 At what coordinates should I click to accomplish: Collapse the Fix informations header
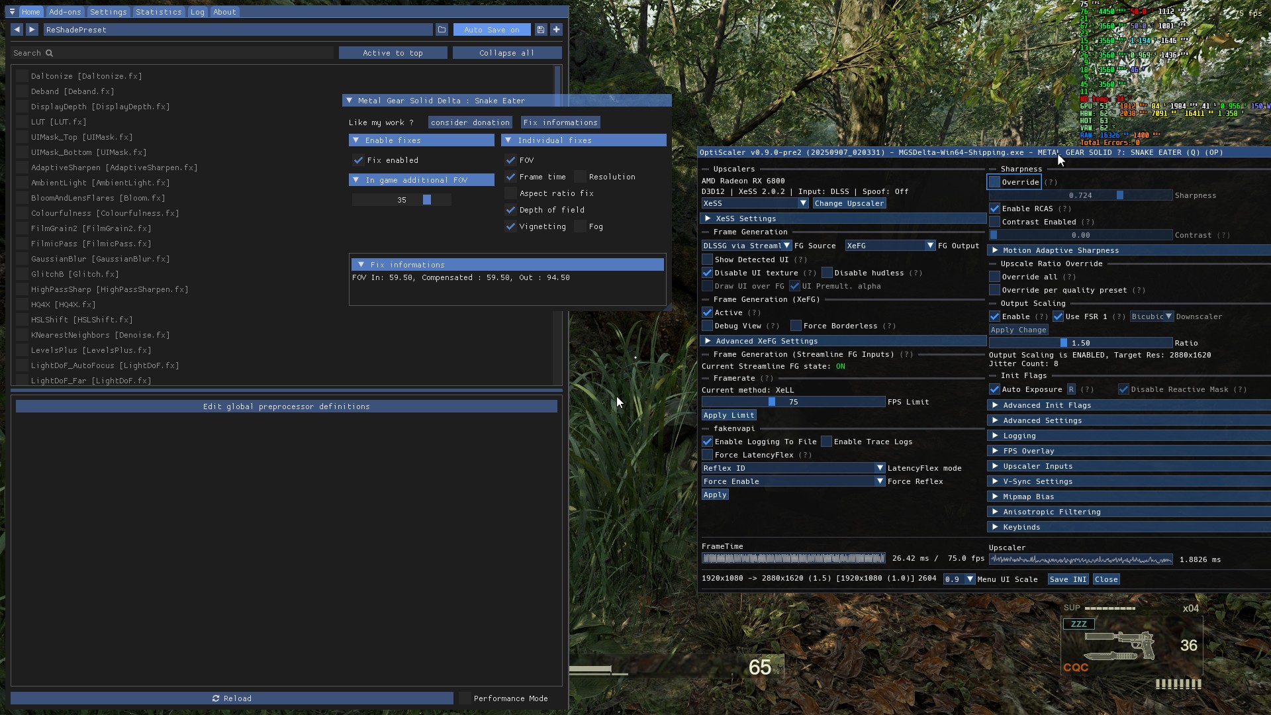(508, 265)
